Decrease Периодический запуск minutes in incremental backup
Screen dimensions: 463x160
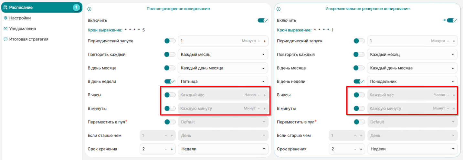coord(448,41)
